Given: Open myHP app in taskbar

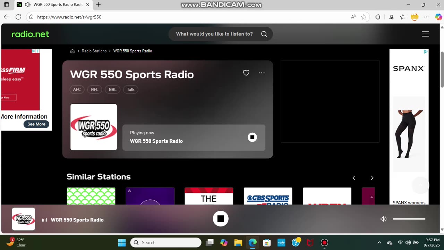Looking at the screenshot, I should [x=281, y=242].
